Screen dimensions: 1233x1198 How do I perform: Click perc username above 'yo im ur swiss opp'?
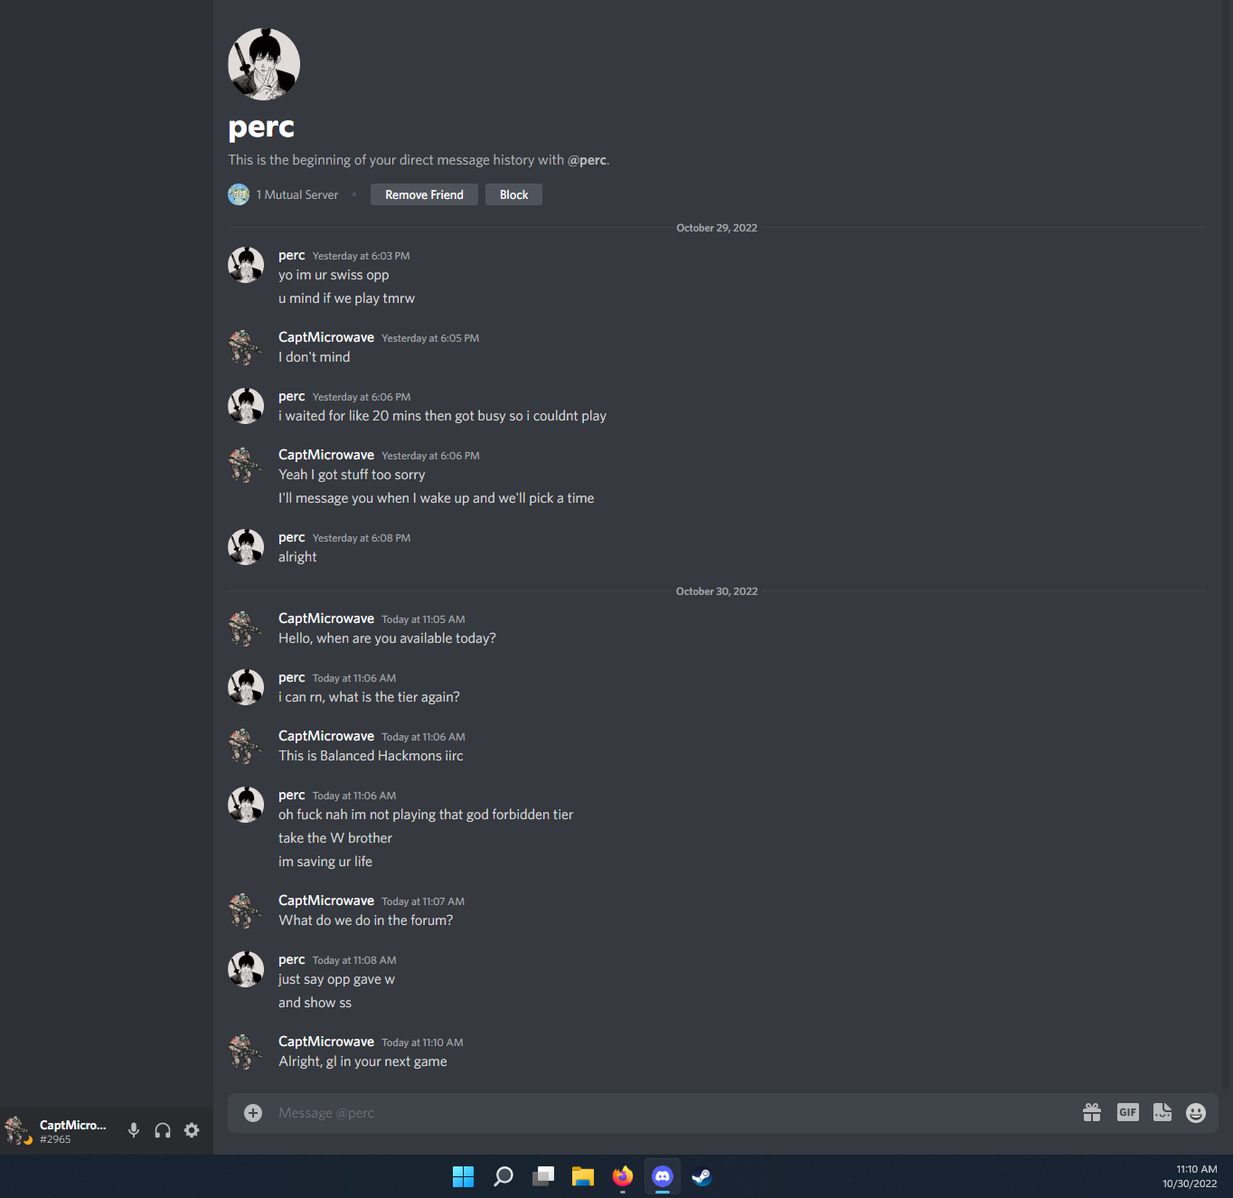pyautogui.click(x=292, y=256)
